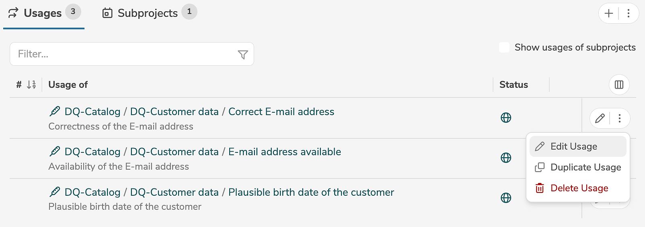This screenshot has height=227, width=645.
Task: Click the filter funnel icon
Action: (x=243, y=55)
